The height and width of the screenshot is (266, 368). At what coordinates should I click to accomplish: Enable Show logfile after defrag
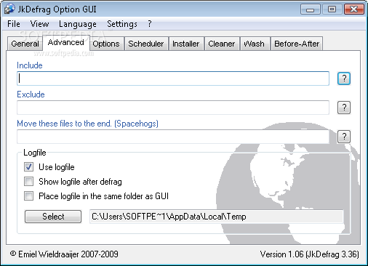click(x=28, y=182)
